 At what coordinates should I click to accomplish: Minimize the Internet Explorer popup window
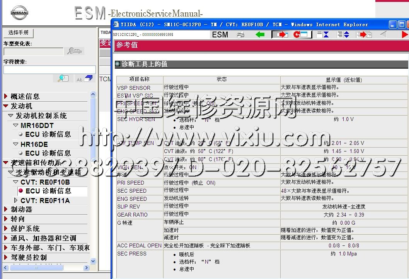(393, 24)
